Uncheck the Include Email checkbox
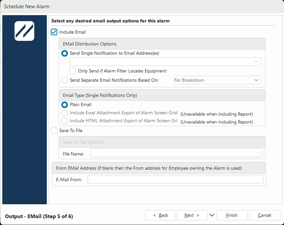Viewport: 284px width, 225px height. [x=54, y=32]
